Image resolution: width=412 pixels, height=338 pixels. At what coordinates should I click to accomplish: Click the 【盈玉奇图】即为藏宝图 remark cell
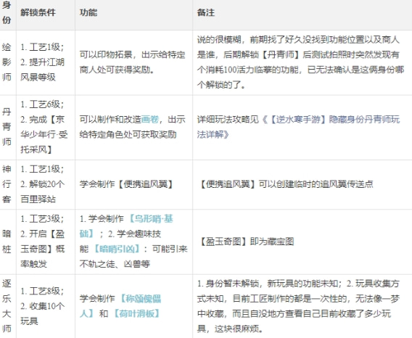[x=302, y=242]
